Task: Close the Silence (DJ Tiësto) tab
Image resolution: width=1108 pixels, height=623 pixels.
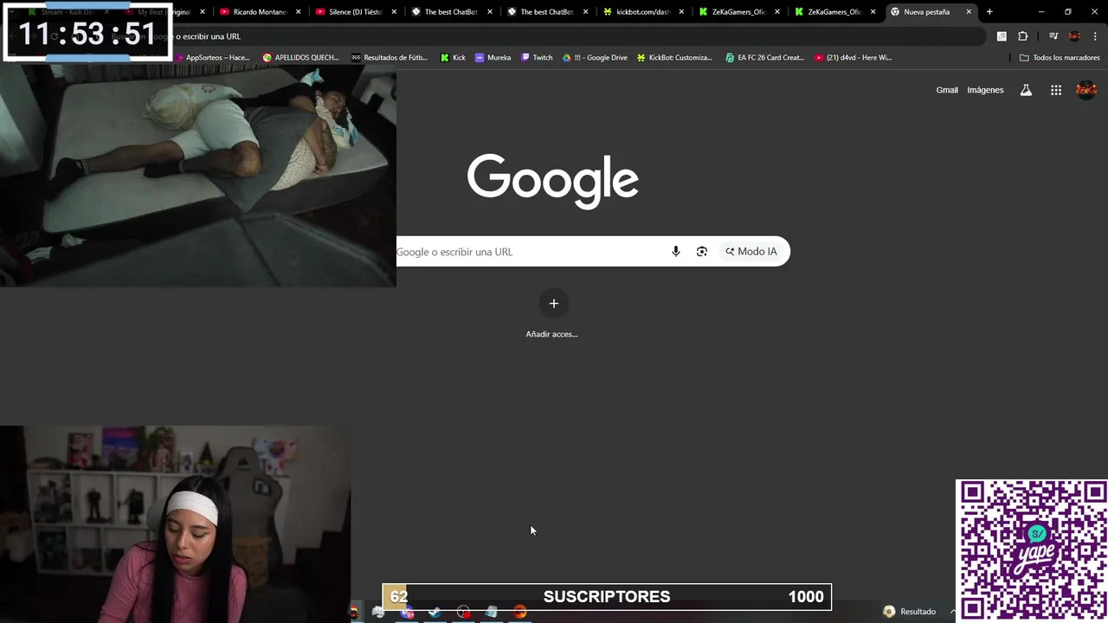Action: (x=394, y=12)
